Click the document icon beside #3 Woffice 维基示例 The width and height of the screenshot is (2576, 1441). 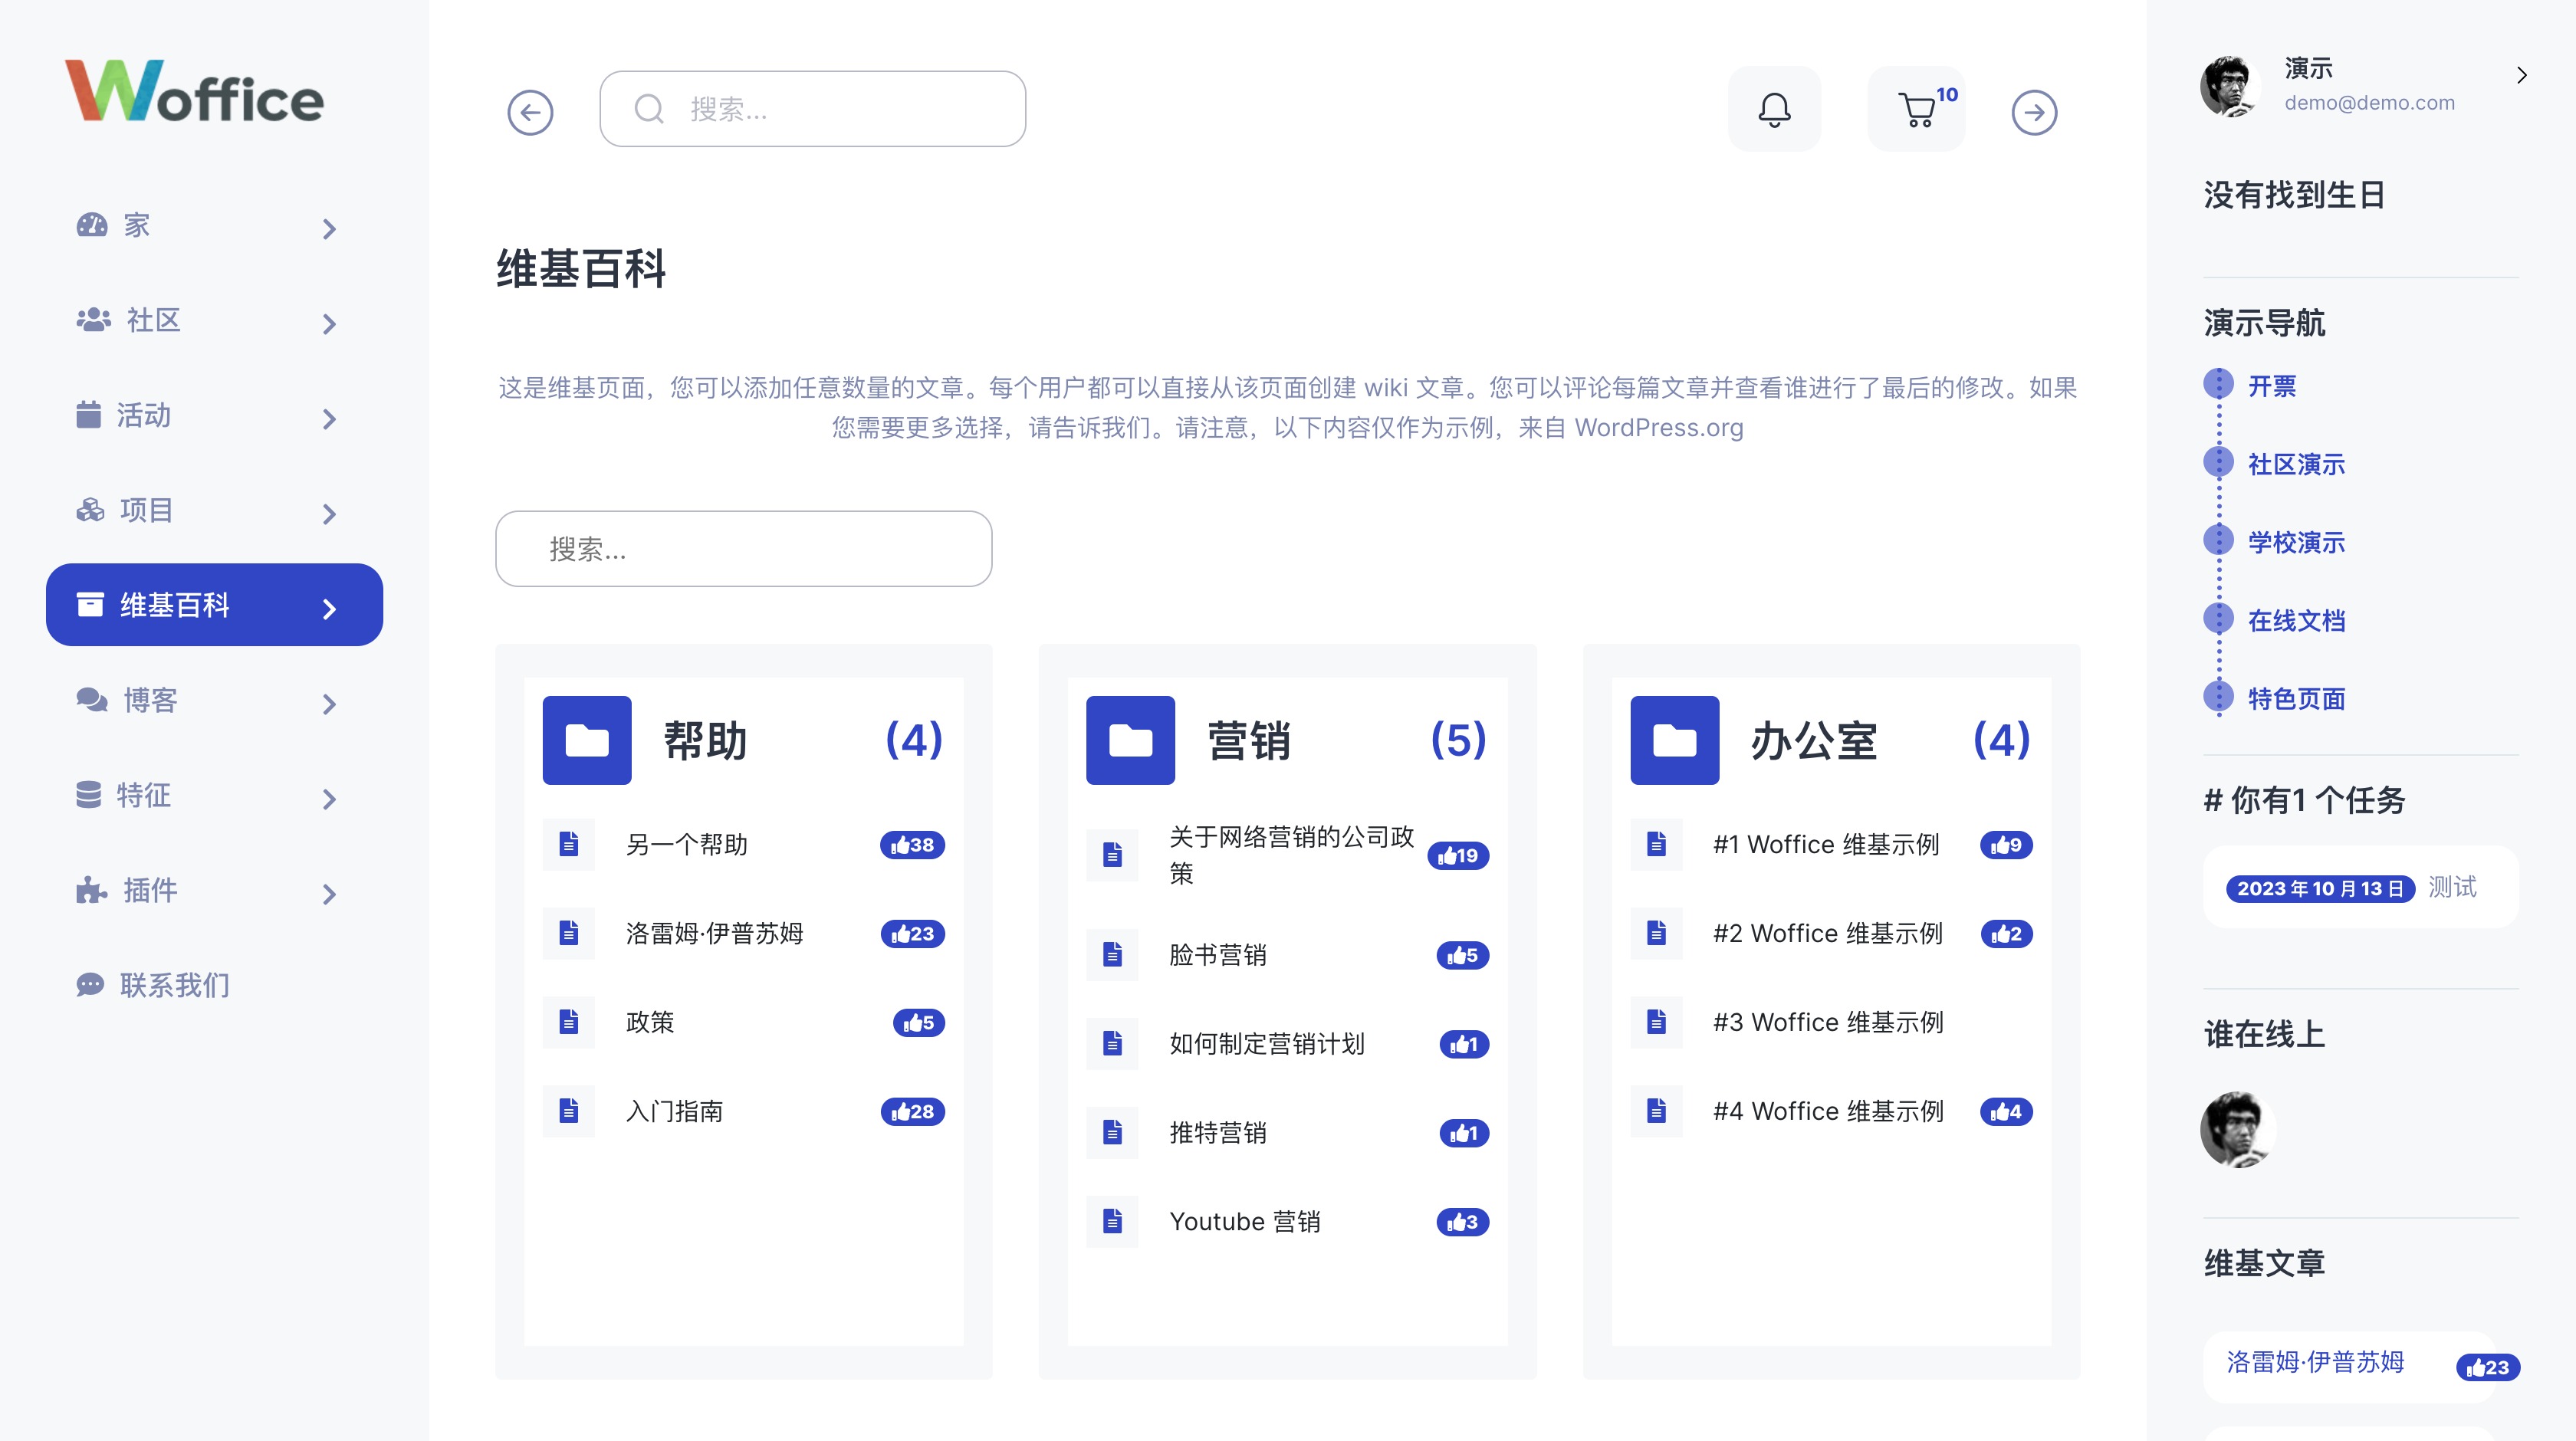1657,1022
